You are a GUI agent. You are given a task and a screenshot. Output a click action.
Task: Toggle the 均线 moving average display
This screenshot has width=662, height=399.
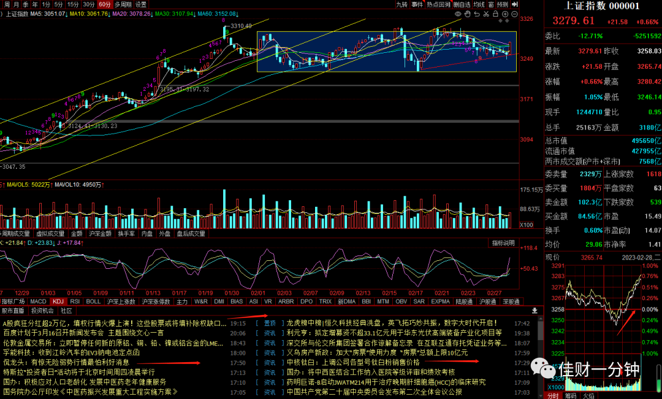click(x=479, y=4)
